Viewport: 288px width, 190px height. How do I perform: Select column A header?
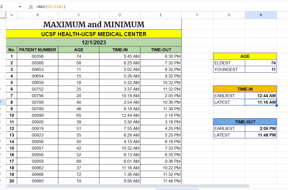coord(12,15)
